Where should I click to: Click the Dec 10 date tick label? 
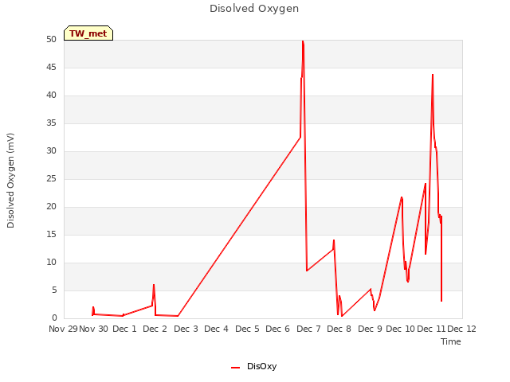[x=400, y=329]
